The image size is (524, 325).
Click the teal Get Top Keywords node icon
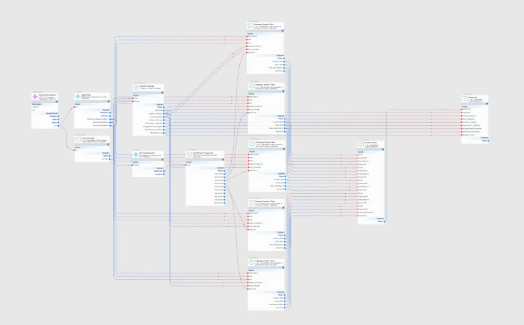coord(136,154)
